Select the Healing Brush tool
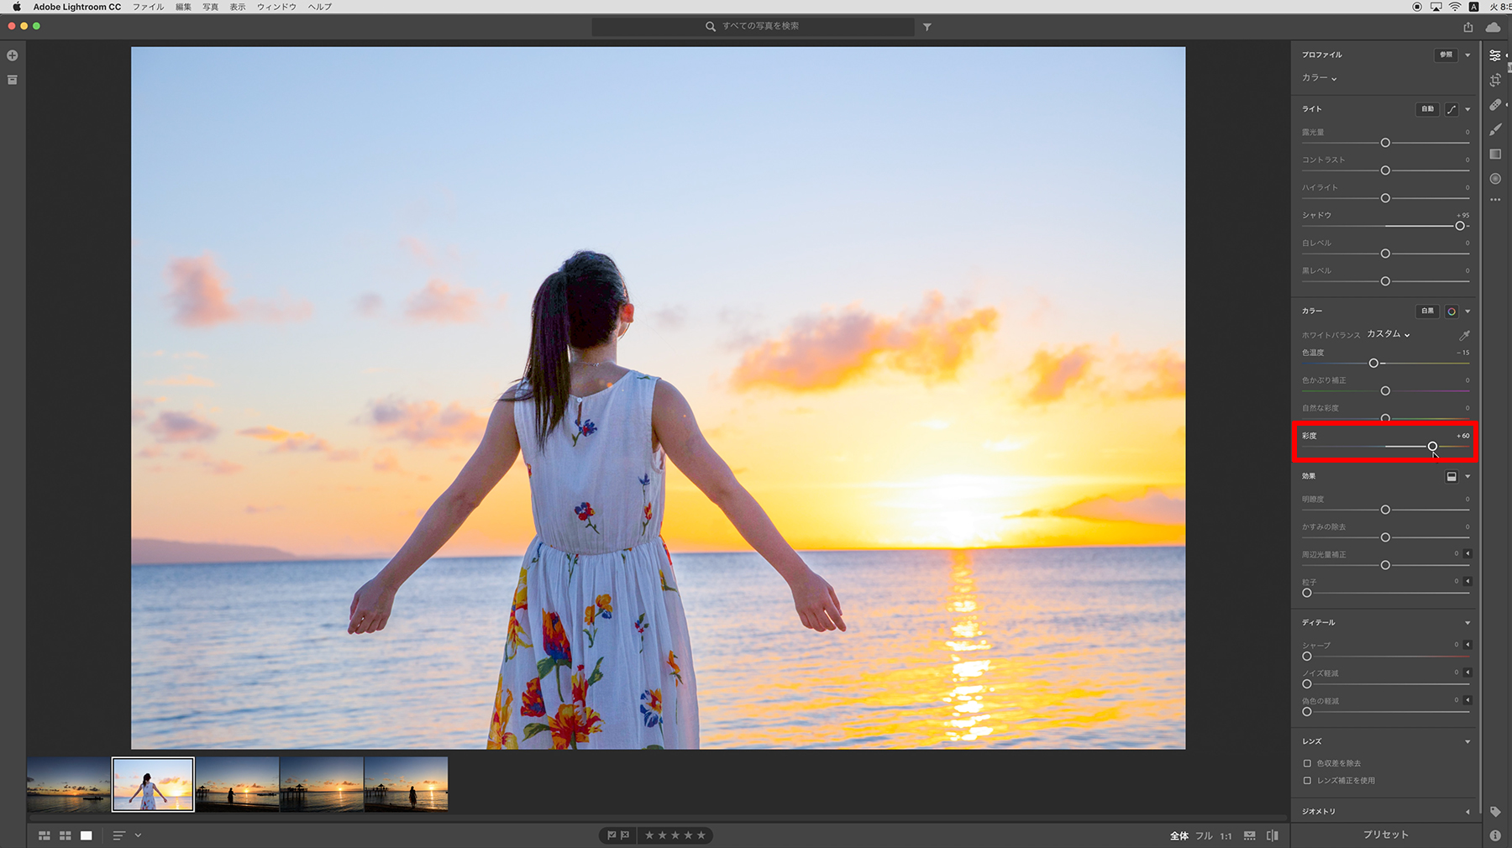Viewport: 1512px width, 848px height. tap(1495, 105)
